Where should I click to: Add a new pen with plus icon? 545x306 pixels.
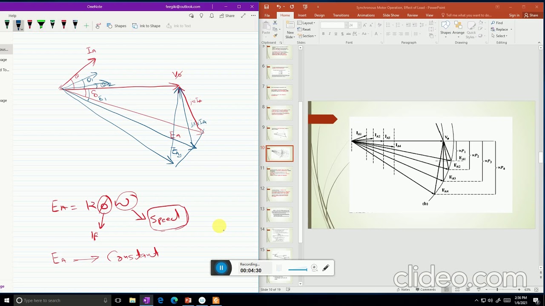86,26
